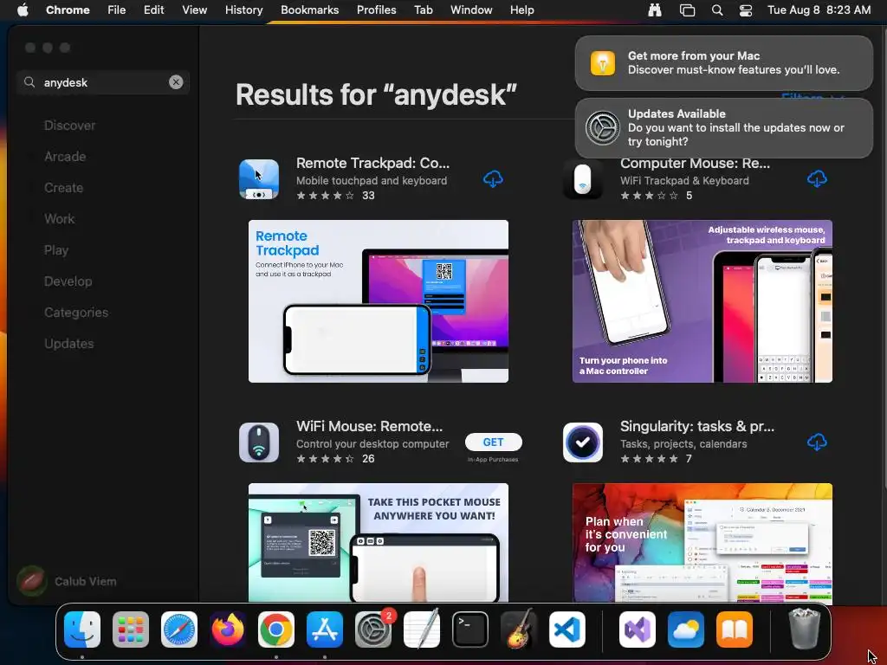Screen dimensions: 887x665
Task: Clear the anydesk search field
Action: click(176, 82)
